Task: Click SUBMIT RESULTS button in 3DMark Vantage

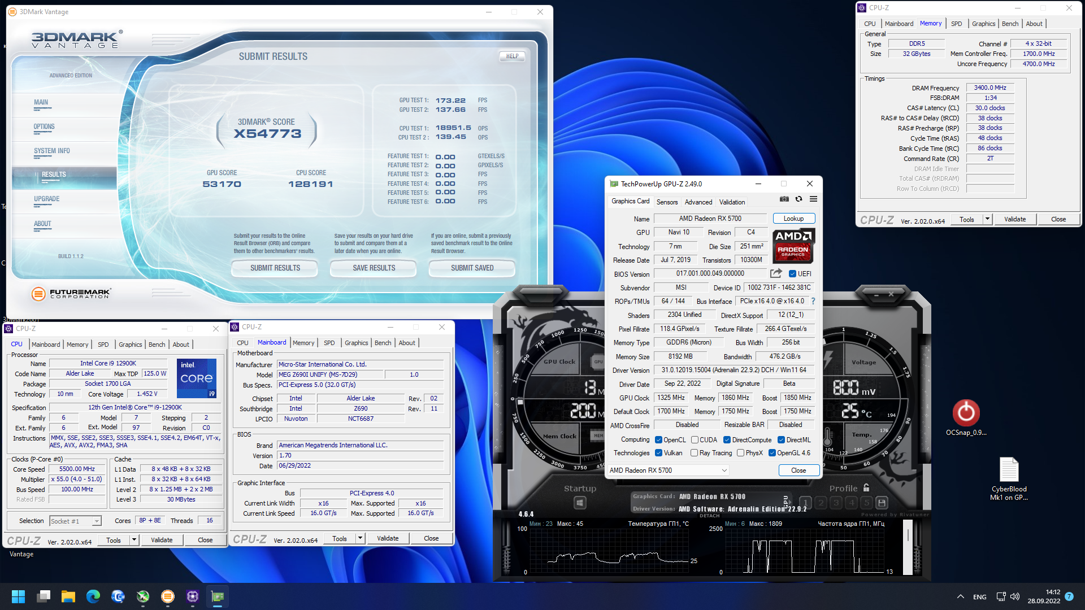Action: pyautogui.click(x=275, y=268)
